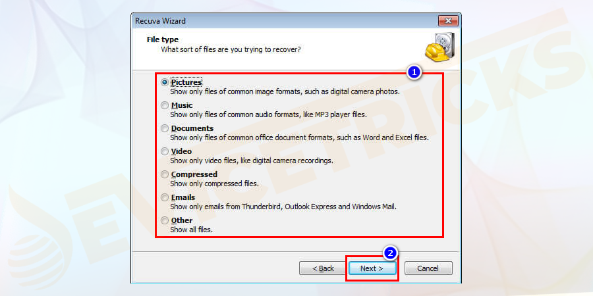Close the Recuva Wizard window
Viewport: 593px width, 296px height.
(448, 21)
